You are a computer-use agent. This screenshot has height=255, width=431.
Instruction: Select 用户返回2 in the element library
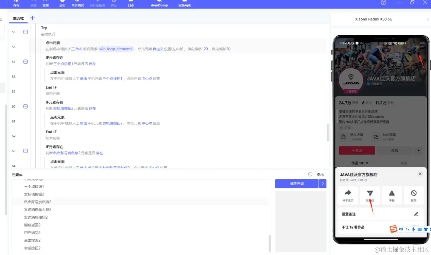[32, 233]
